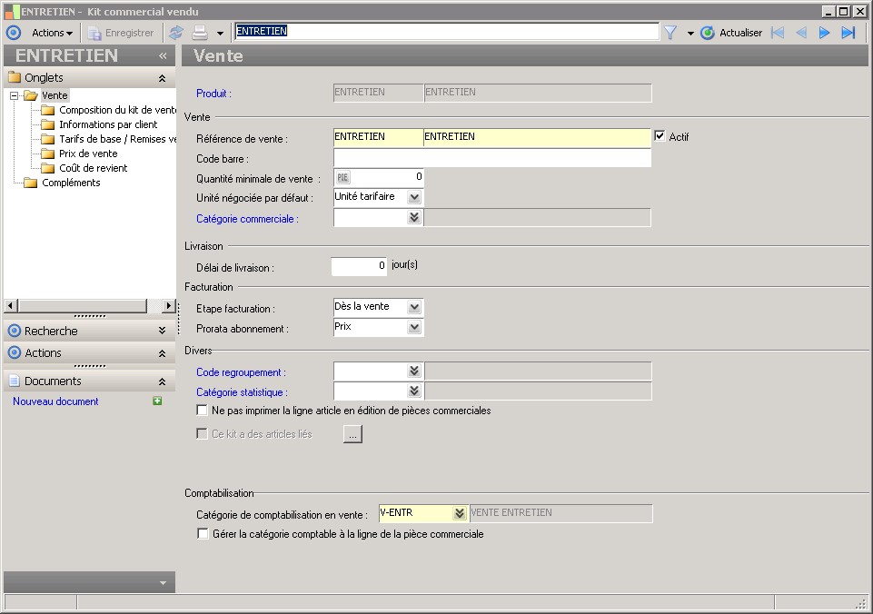
Task: Collapse the left panel with double chevron
Action: [164, 55]
